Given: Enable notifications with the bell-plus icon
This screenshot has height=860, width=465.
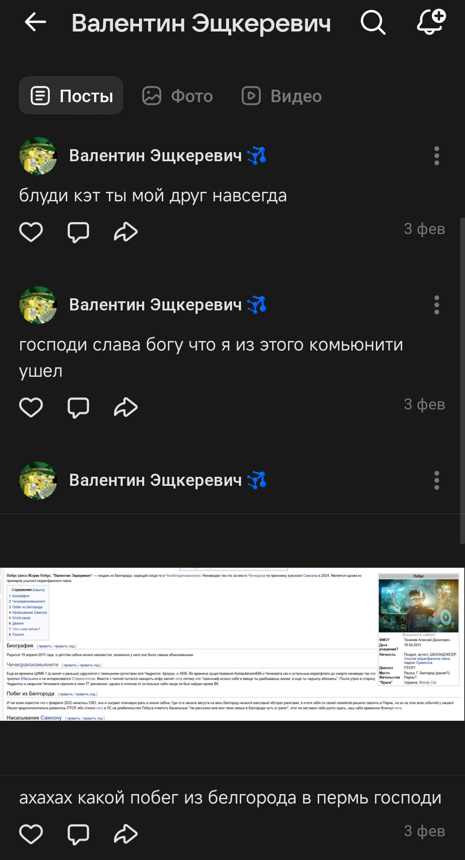Looking at the screenshot, I should click(x=431, y=22).
